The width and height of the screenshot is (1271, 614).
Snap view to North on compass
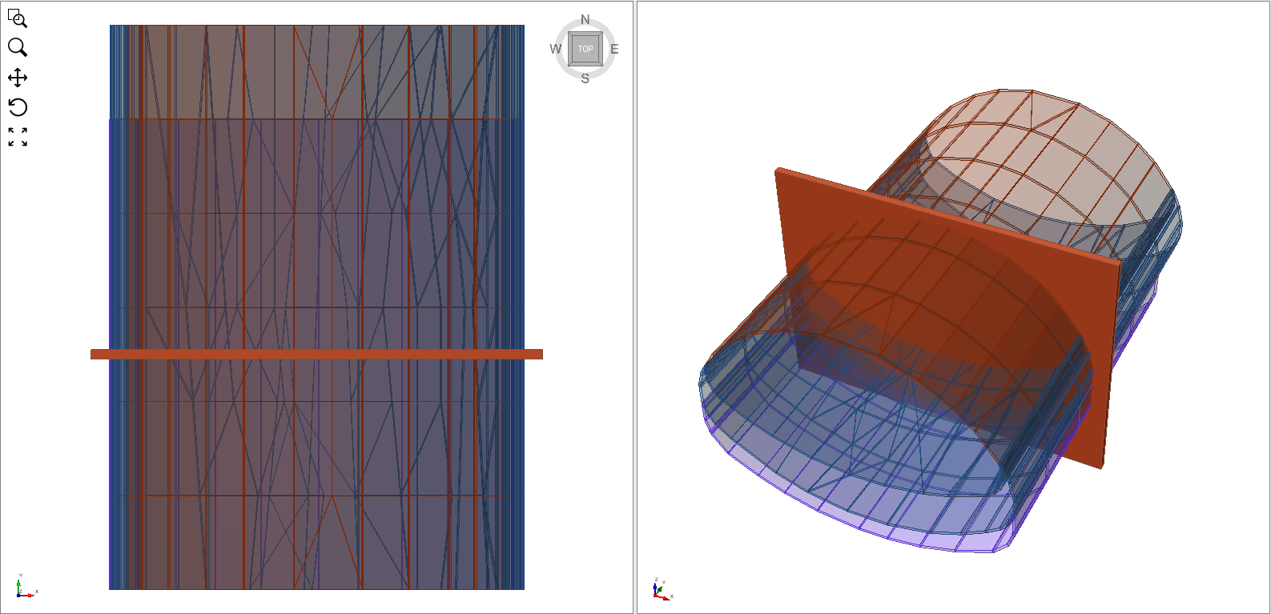coord(585,20)
